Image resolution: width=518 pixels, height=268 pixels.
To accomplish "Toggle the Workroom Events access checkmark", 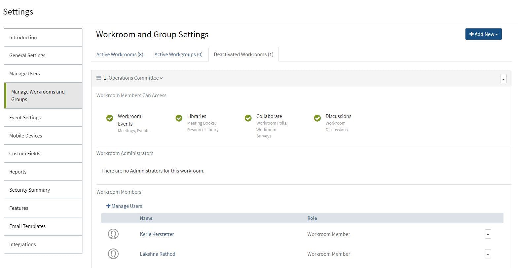I will coord(110,118).
